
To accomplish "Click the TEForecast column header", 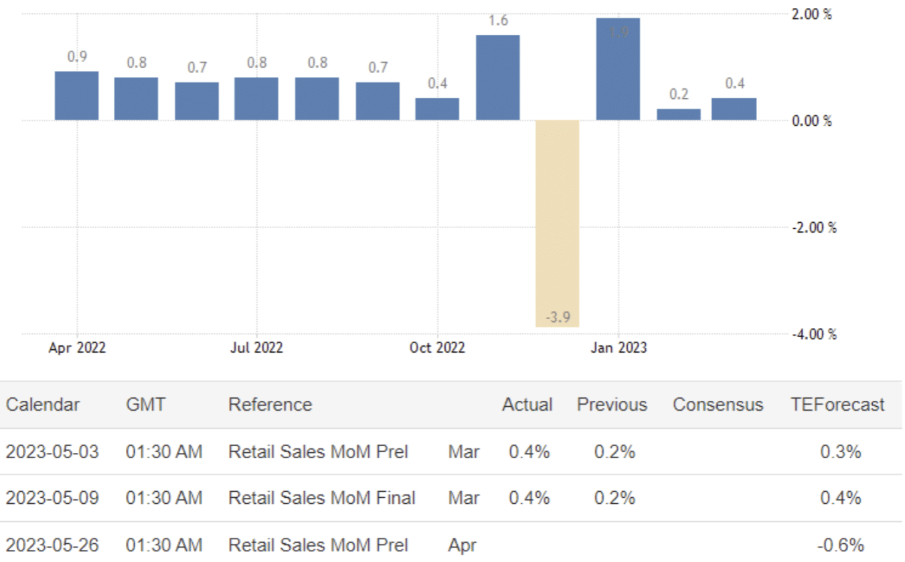I will [x=837, y=405].
